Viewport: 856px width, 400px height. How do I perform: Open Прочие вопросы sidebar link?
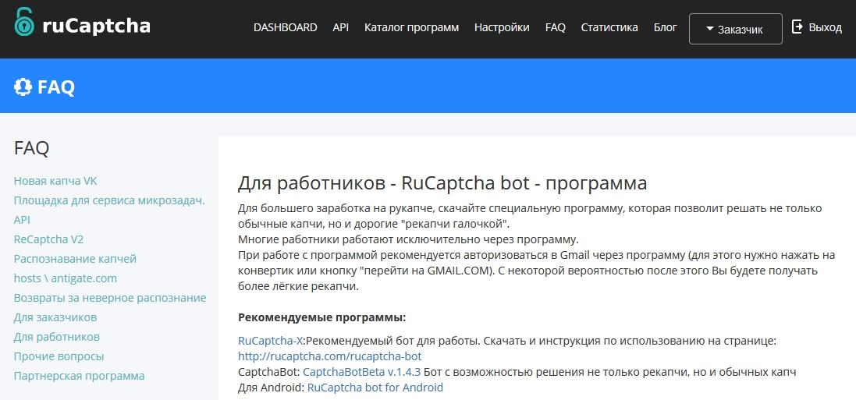[59, 356]
